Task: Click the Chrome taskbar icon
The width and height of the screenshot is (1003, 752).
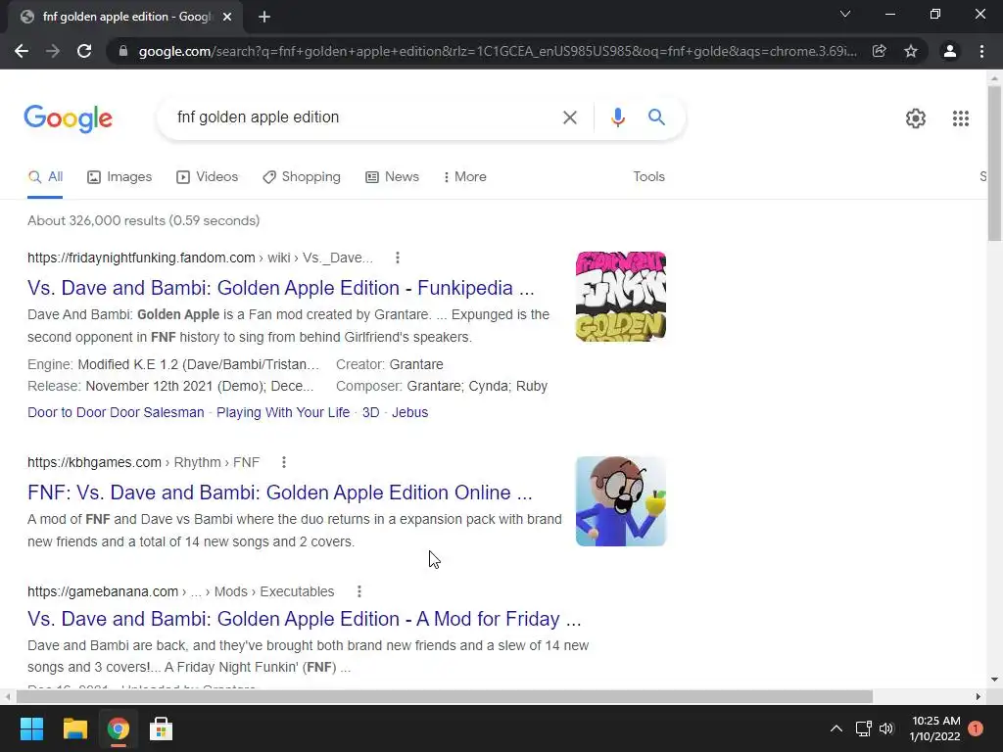Action: [118, 728]
